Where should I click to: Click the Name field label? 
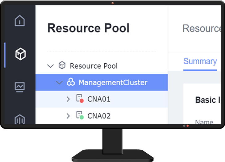pos(204,122)
